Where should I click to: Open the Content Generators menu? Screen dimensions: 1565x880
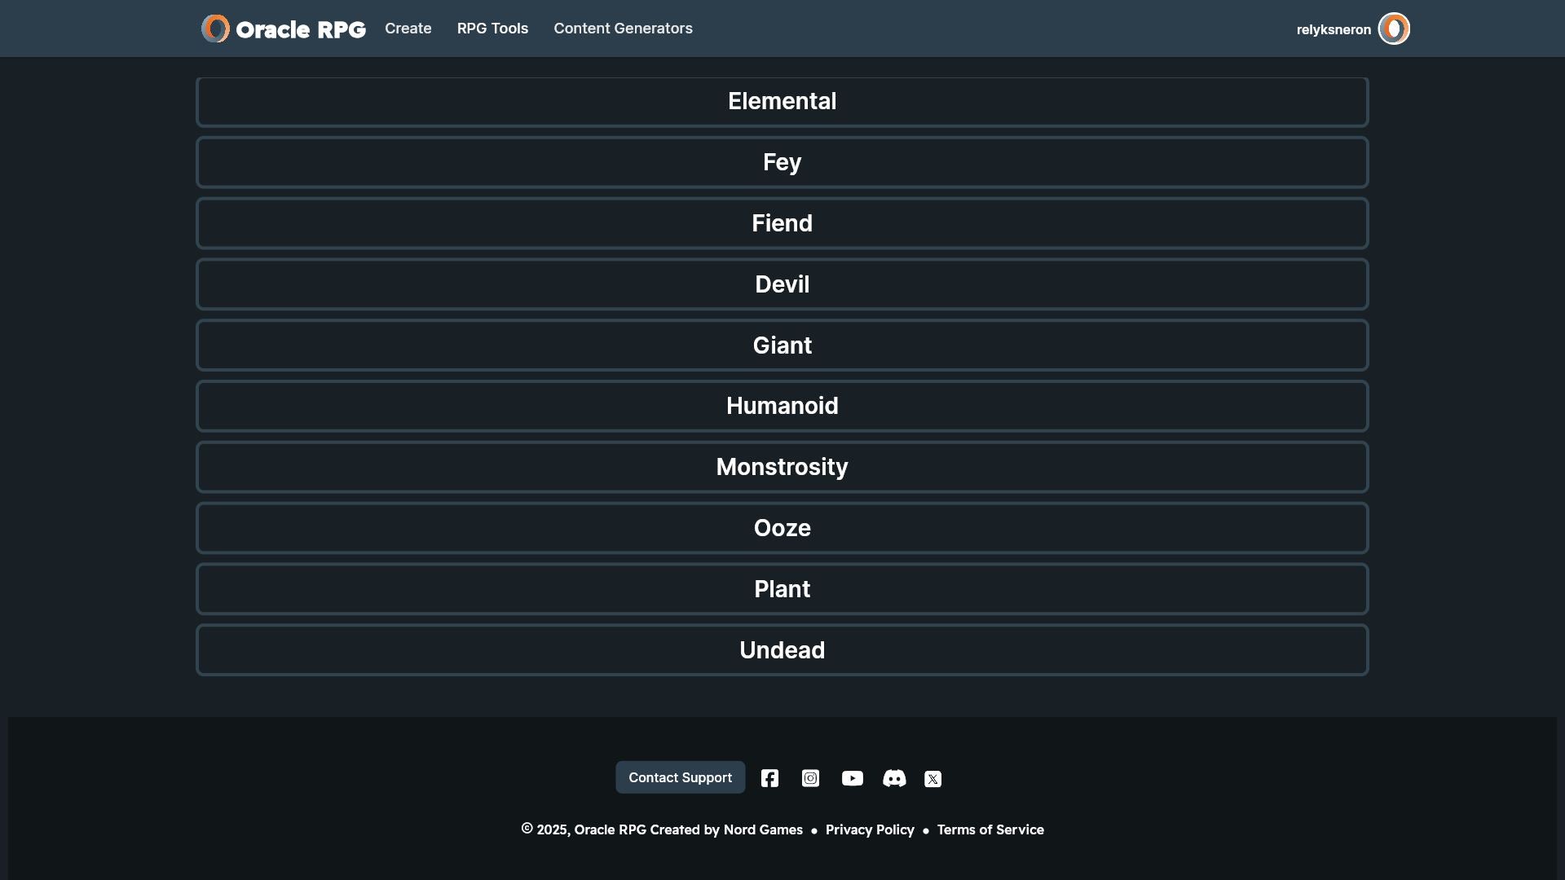(x=623, y=29)
